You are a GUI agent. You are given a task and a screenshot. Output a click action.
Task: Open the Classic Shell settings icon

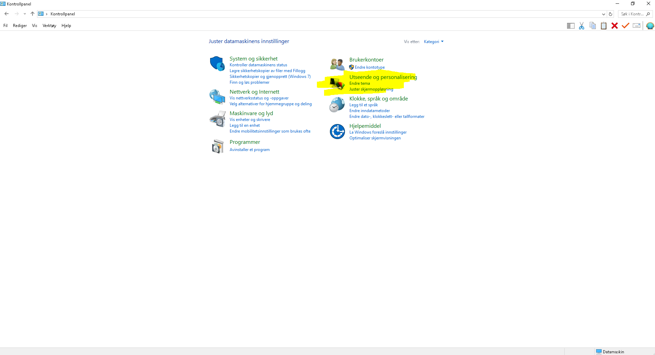650,26
